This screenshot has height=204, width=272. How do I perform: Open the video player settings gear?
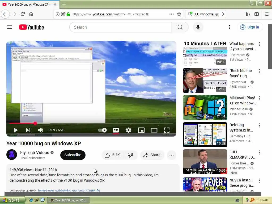coord(128,130)
